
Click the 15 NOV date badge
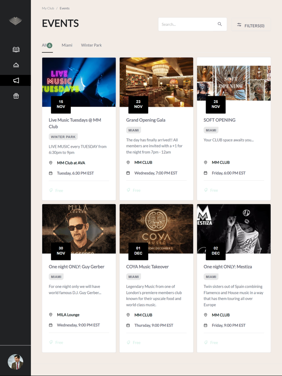61,105
